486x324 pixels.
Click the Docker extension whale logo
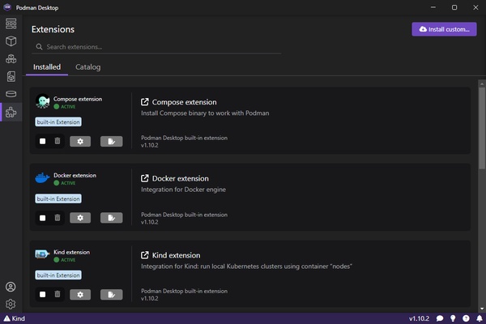click(42, 178)
